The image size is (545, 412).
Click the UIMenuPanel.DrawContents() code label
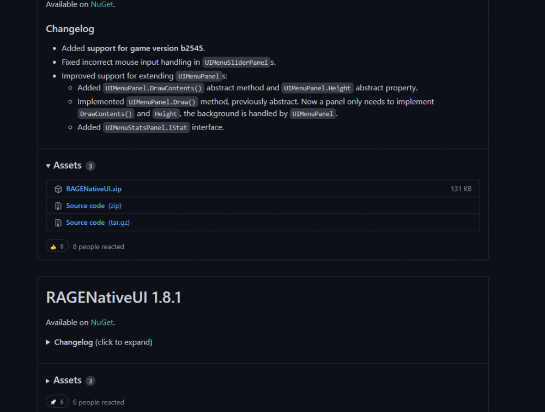coord(153,88)
